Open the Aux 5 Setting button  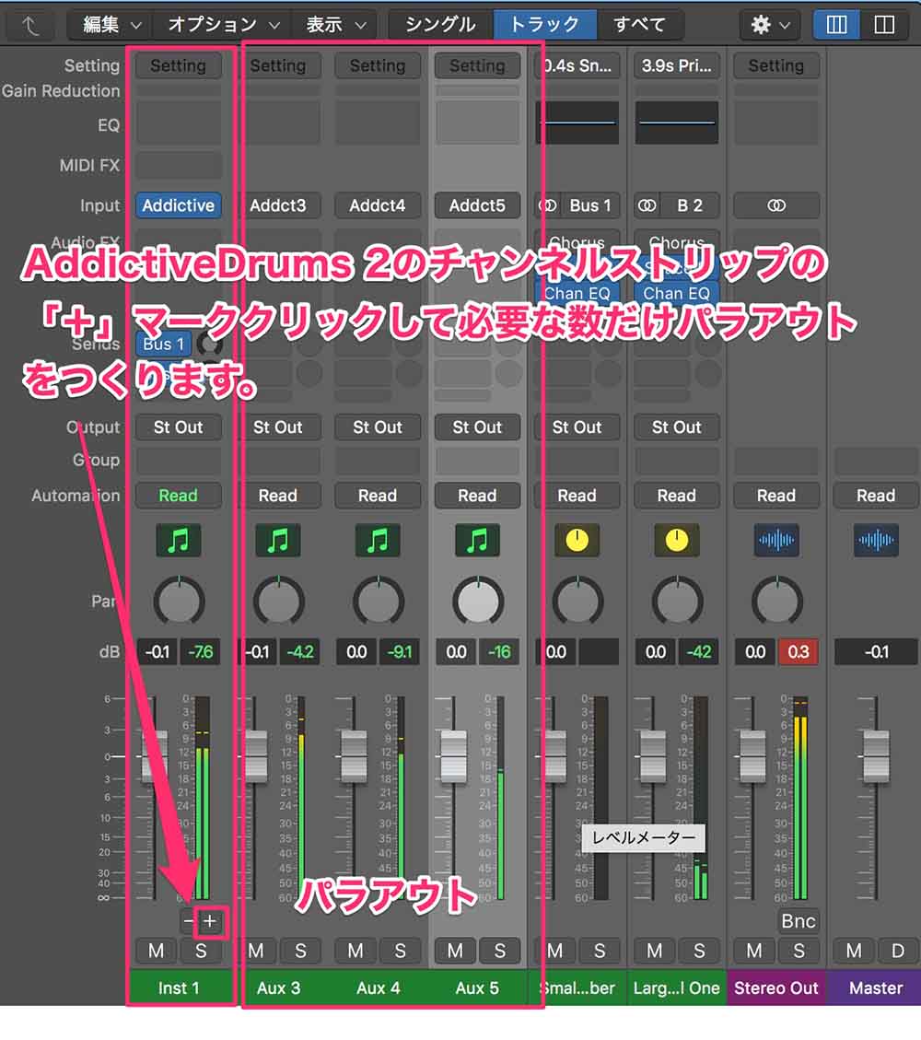[x=477, y=65]
